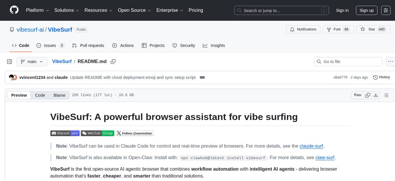
Task: Open the command palette slash icon
Action: click(324, 10)
